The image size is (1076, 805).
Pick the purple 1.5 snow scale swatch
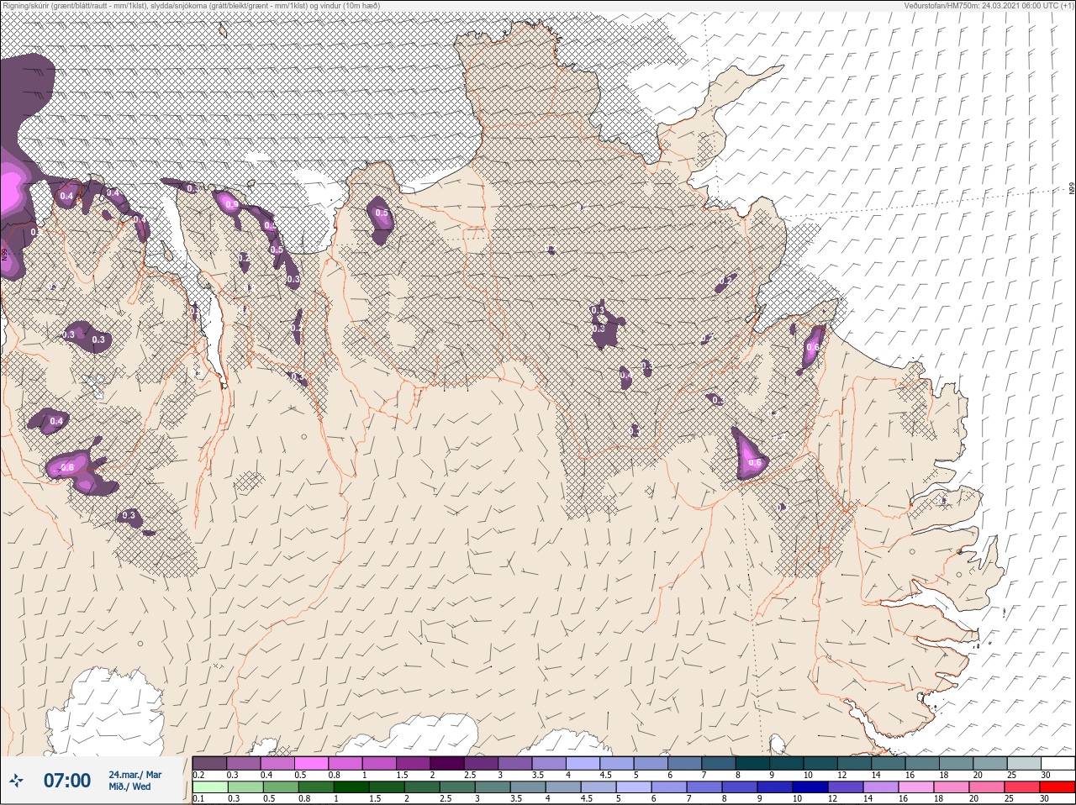tap(414, 763)
